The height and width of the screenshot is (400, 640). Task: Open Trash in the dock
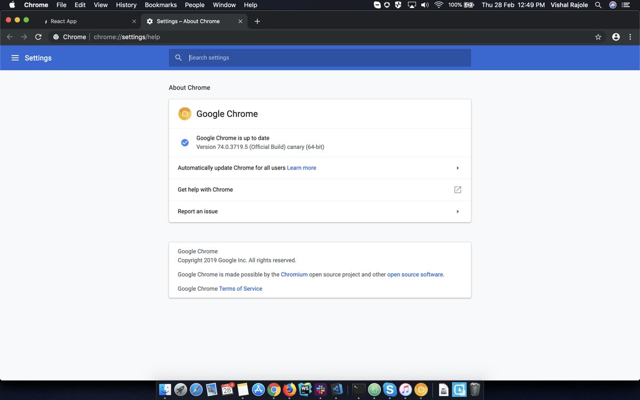click(x=475, y=389)
